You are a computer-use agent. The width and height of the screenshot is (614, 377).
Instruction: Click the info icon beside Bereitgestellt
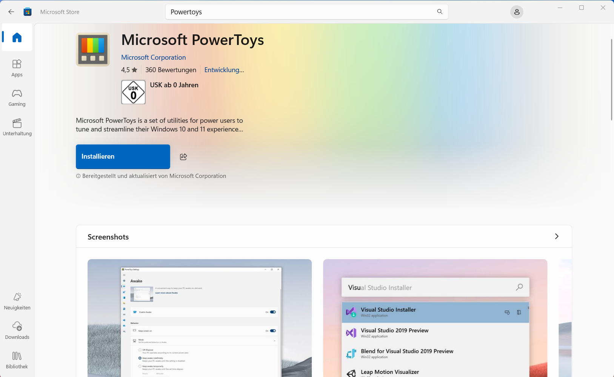click(x=78, y=176)
